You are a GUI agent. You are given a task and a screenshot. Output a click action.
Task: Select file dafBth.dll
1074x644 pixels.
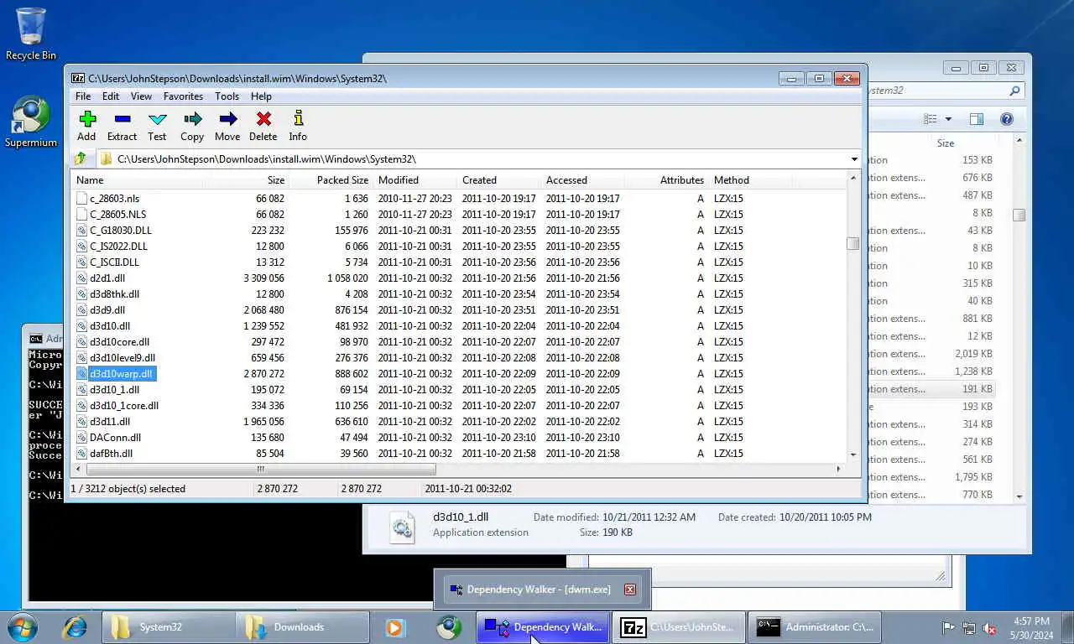pos(111,454)
